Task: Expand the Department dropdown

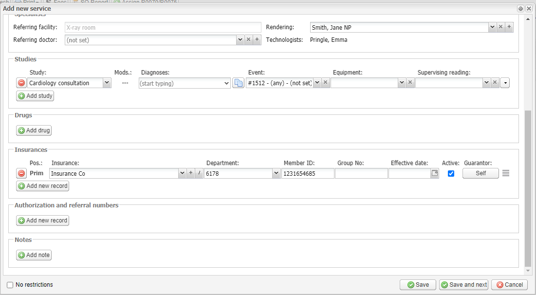Action: pyautogui.click(x=276, y=173)
